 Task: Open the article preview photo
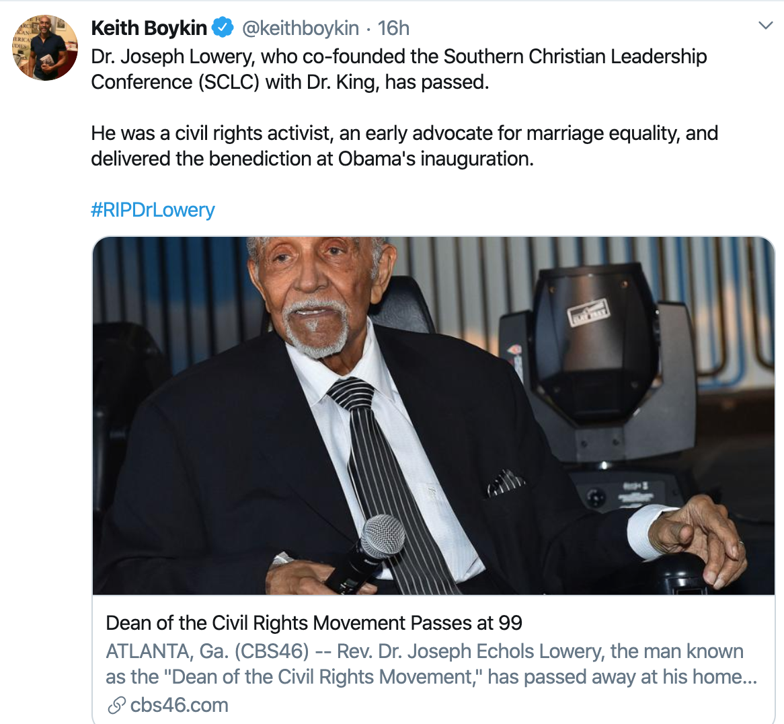click(434, 416)
